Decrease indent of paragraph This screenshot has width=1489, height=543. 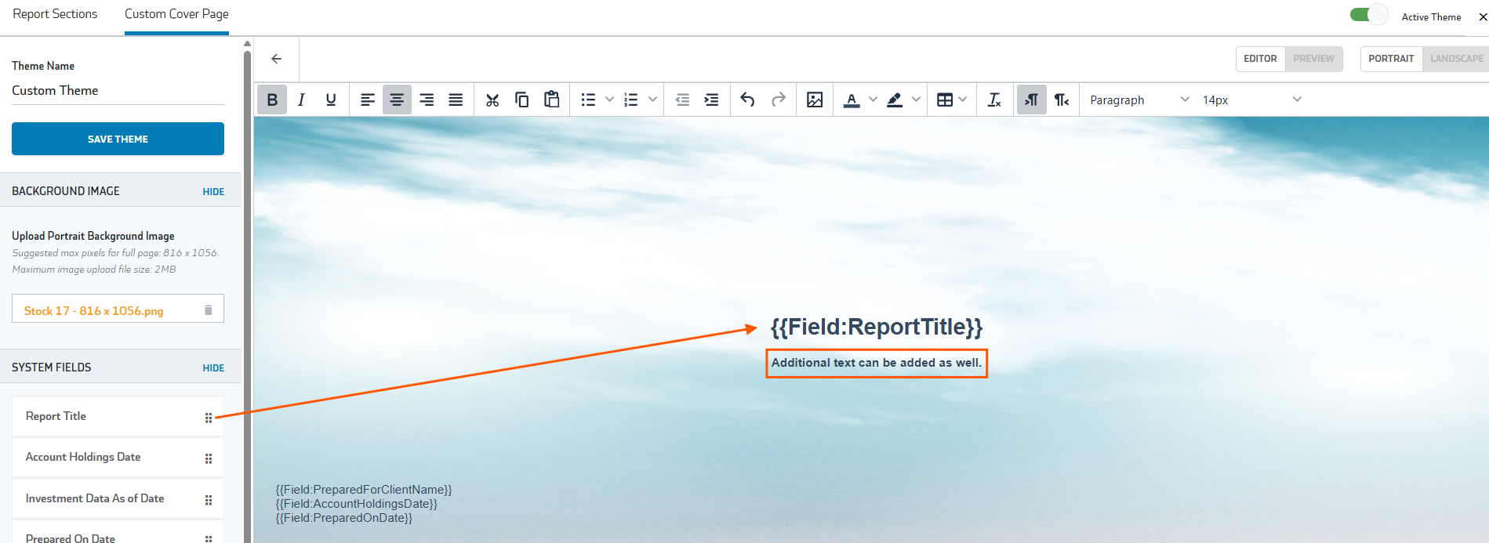682,100
